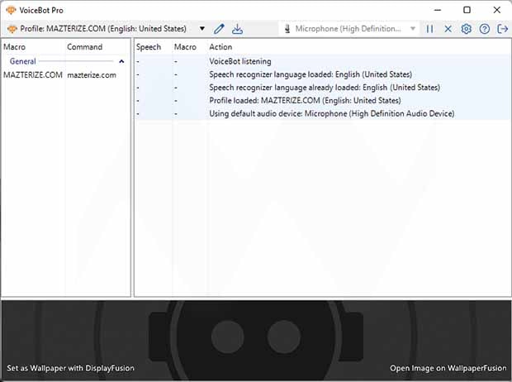Open settings via the gear icon
The image size is (512, 382).
(467, 29)
